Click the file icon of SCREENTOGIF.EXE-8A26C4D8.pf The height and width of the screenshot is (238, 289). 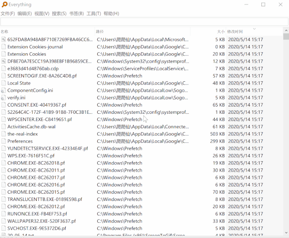tap(4, 76)
